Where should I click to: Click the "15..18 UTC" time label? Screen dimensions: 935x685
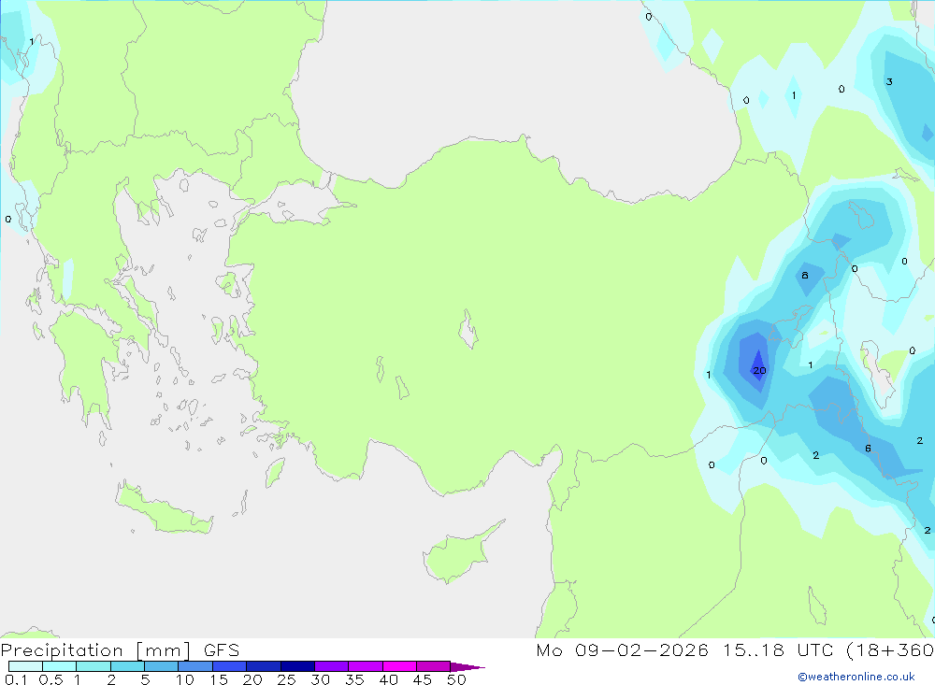point(778,649)
